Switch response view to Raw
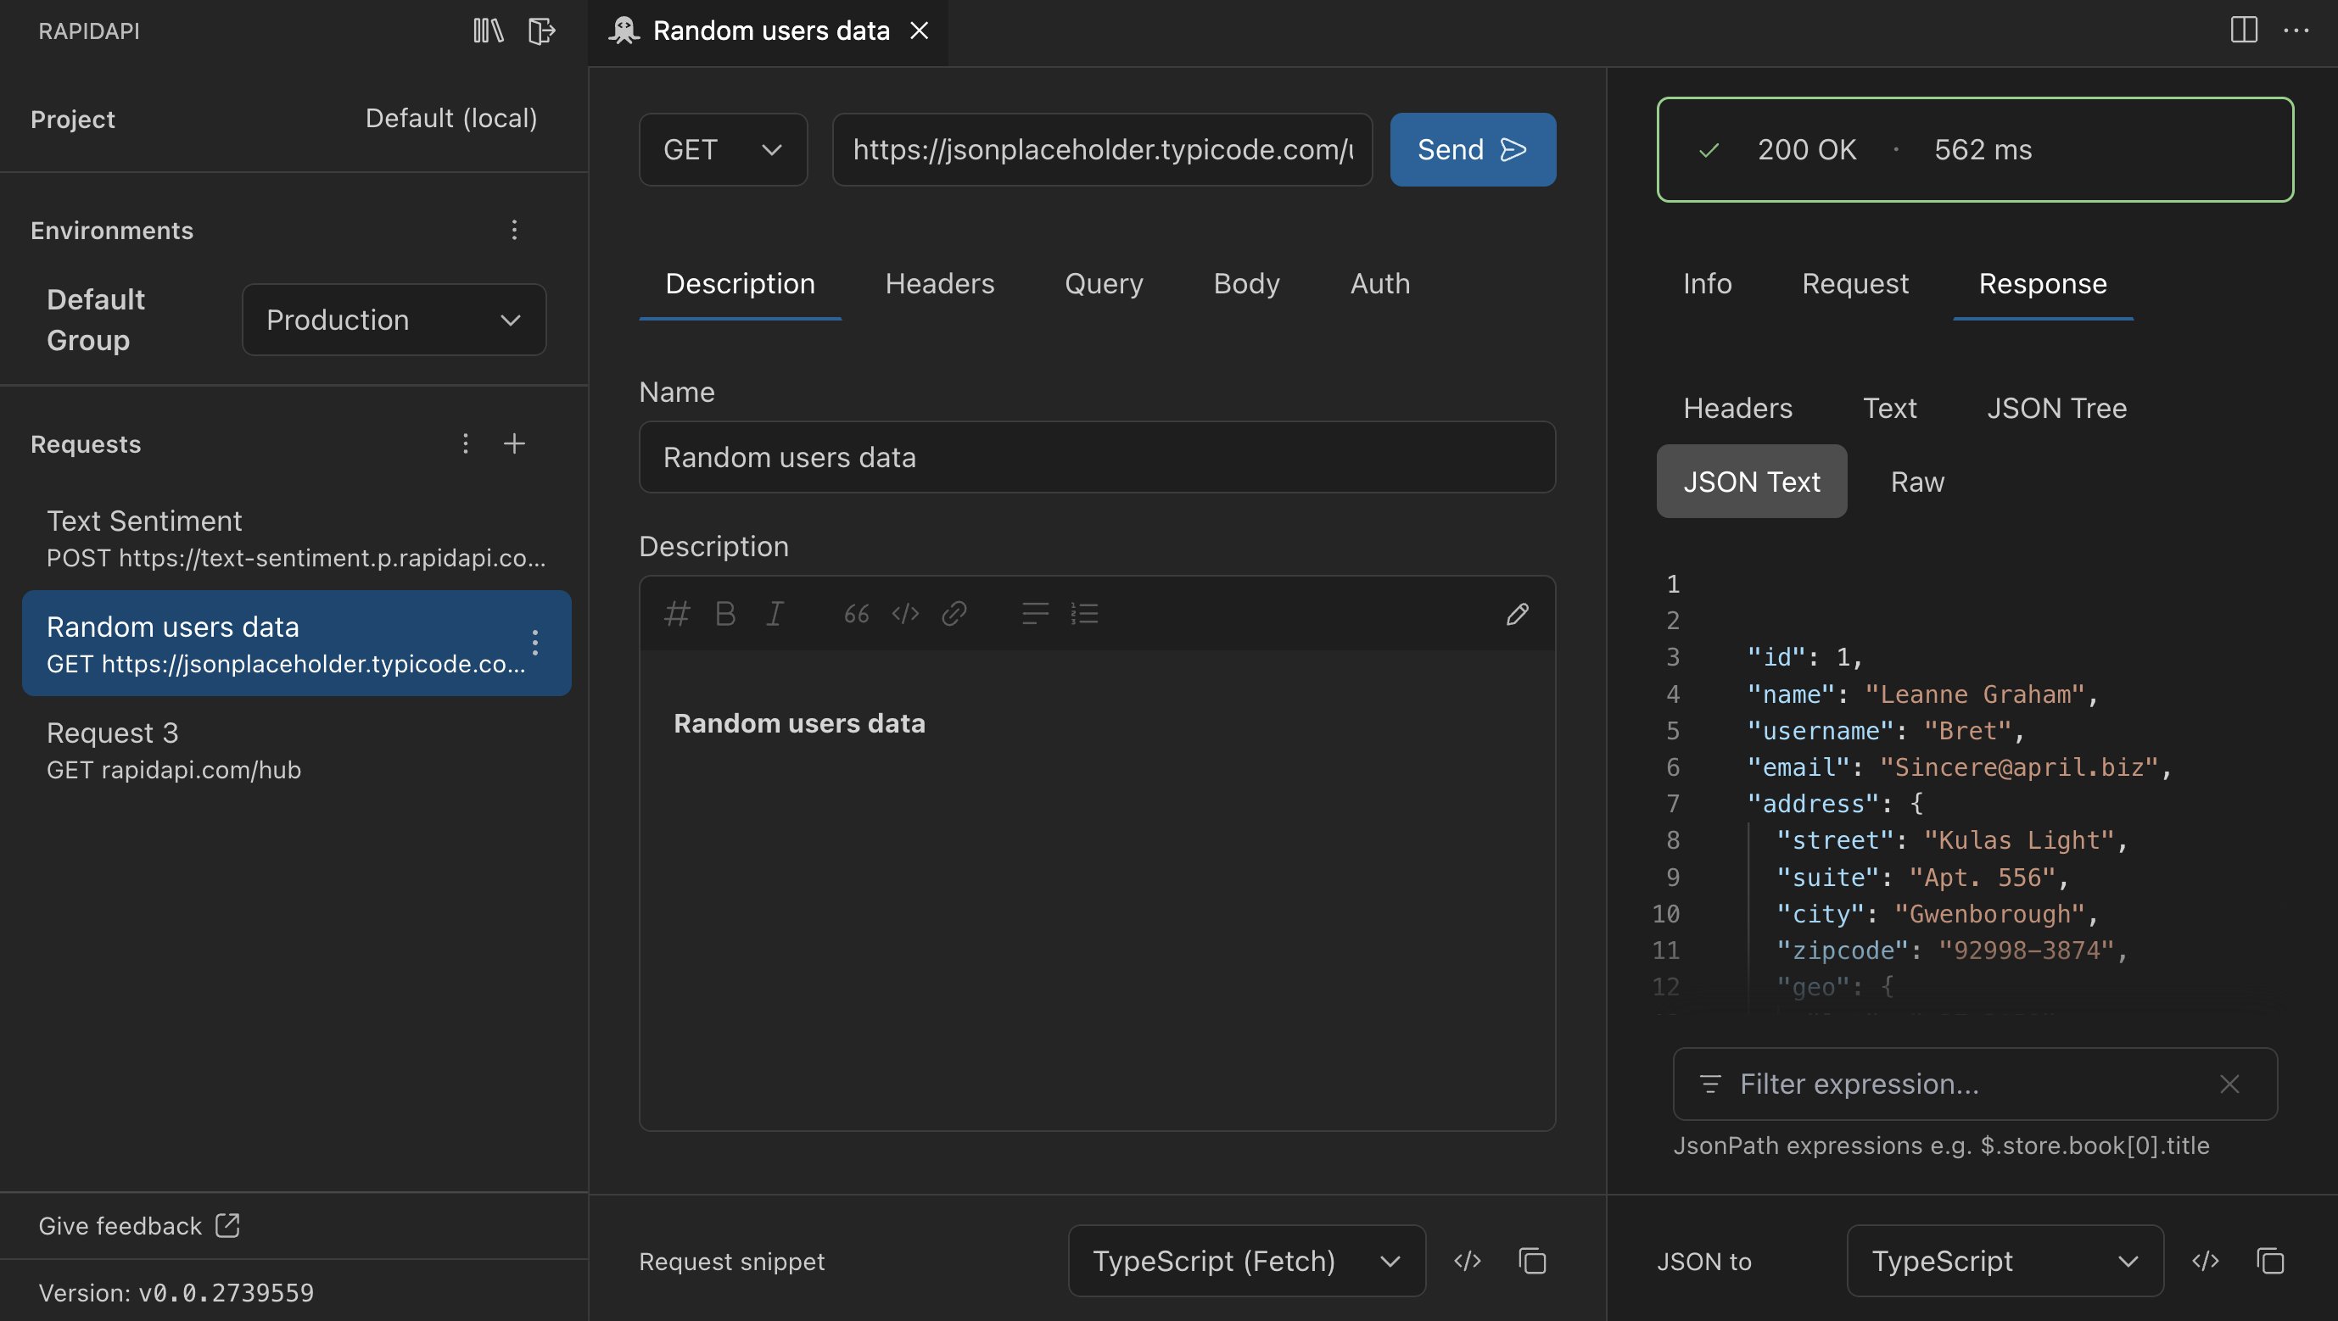The width and height of the screenshot is (2338, 1321). coord(1916,481)
